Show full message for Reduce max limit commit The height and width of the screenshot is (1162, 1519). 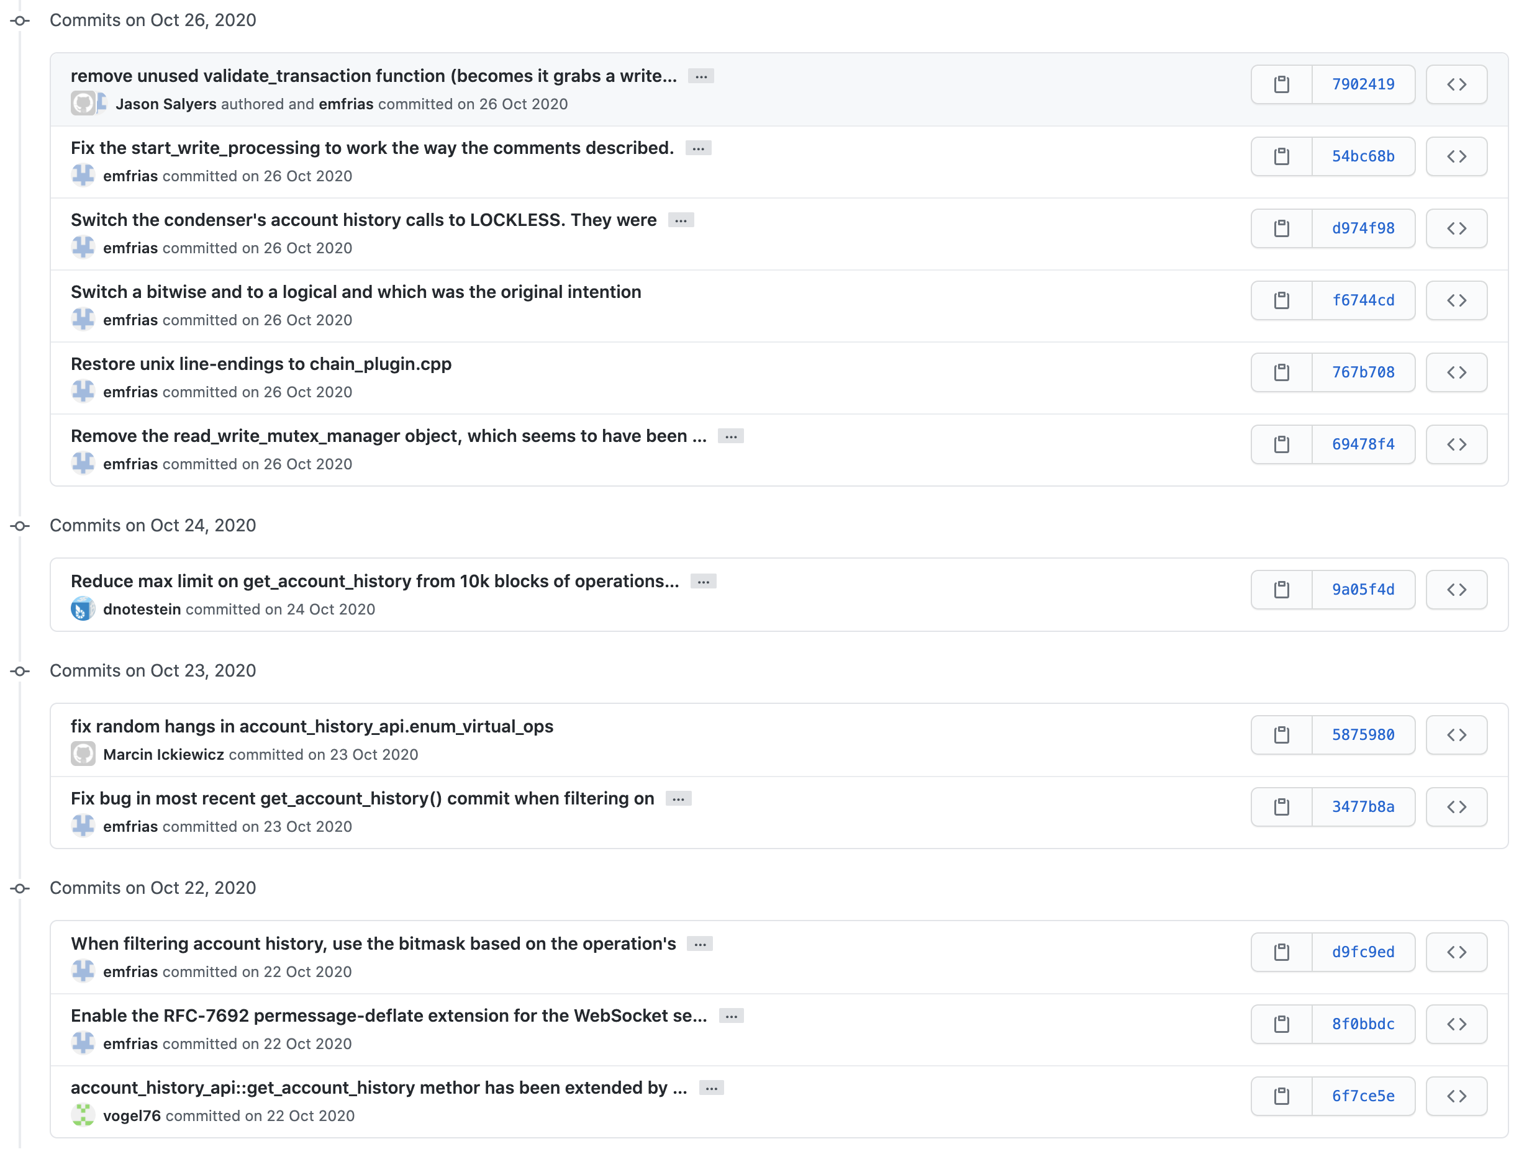(702, 582)
